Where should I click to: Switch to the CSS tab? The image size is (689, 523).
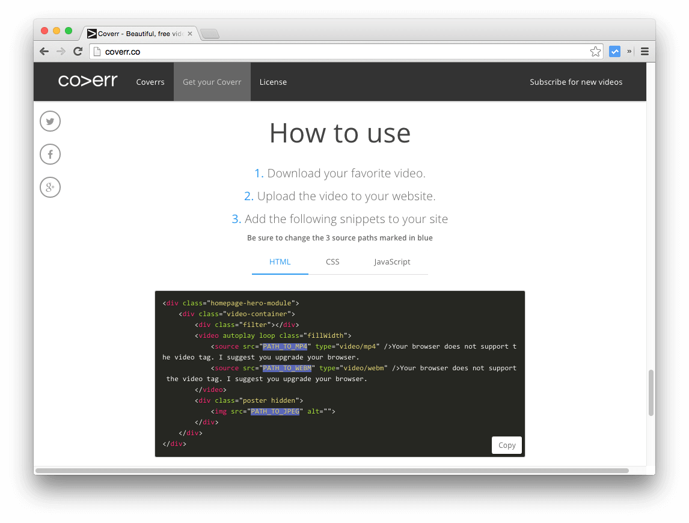[332, 261]
